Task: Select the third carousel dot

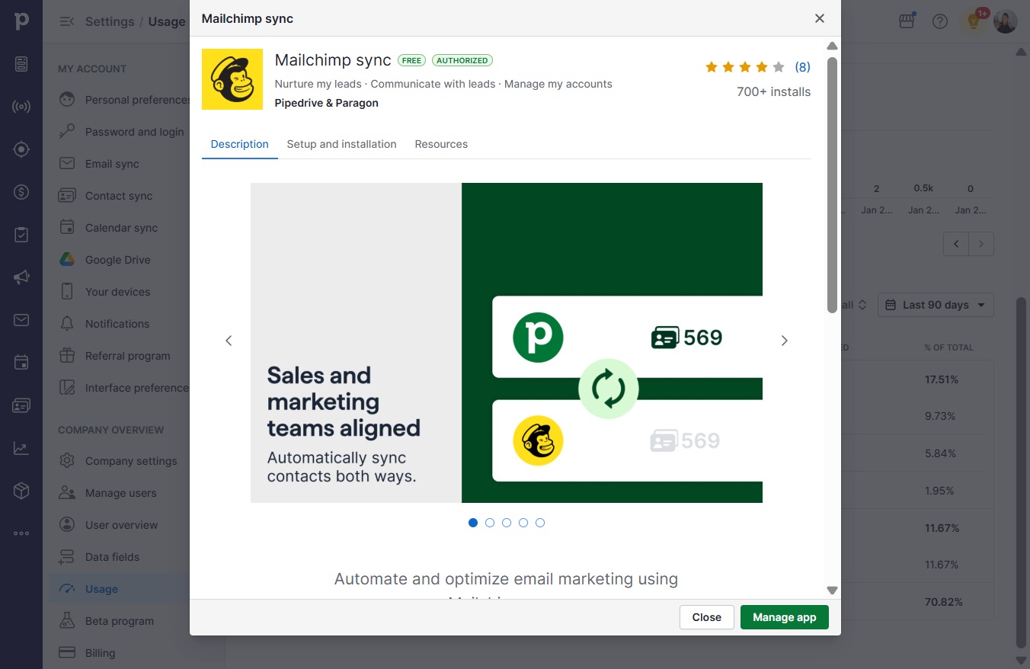Action: tap(507, 523)
